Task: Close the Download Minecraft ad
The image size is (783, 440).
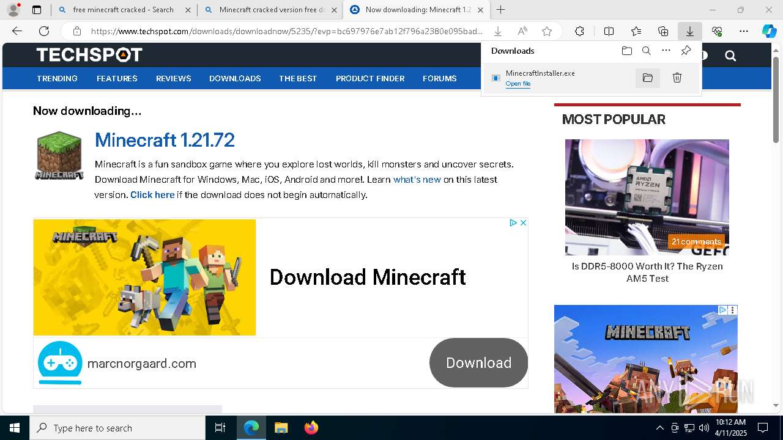Action: [524, 223]
